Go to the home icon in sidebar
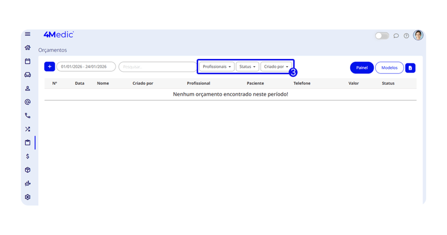The image size is (447, 235). (28, 48)
